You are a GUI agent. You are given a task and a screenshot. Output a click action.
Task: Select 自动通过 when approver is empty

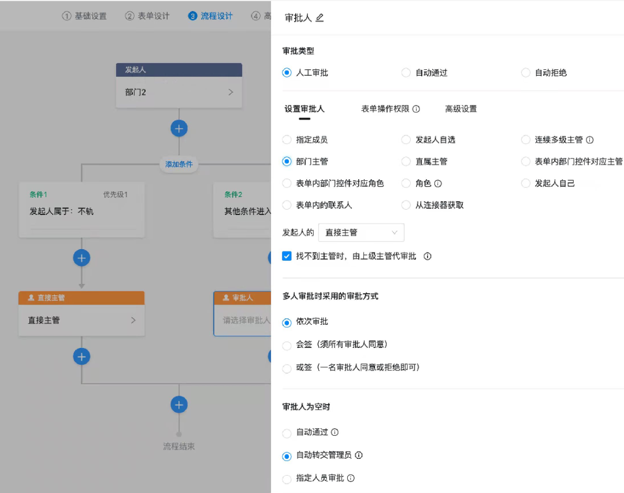[x=287, y=433]
